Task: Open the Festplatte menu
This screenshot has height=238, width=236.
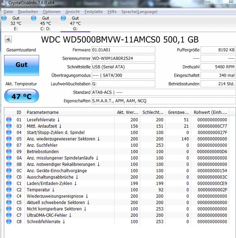Action: (93, 12)
